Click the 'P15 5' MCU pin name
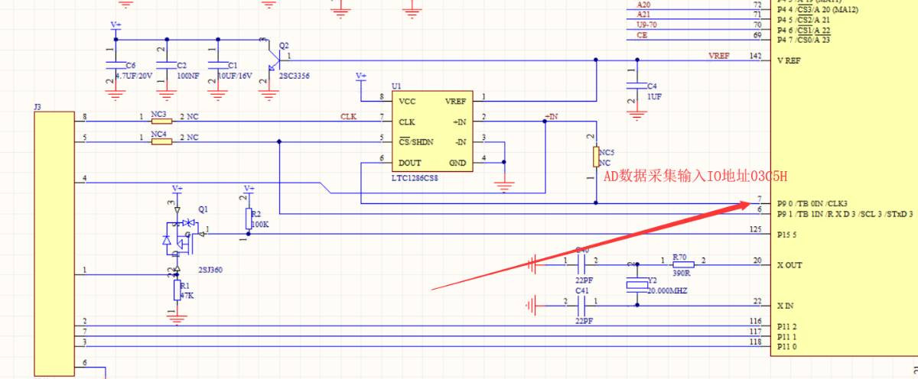918x379 pixels. [x=786, y=235]
